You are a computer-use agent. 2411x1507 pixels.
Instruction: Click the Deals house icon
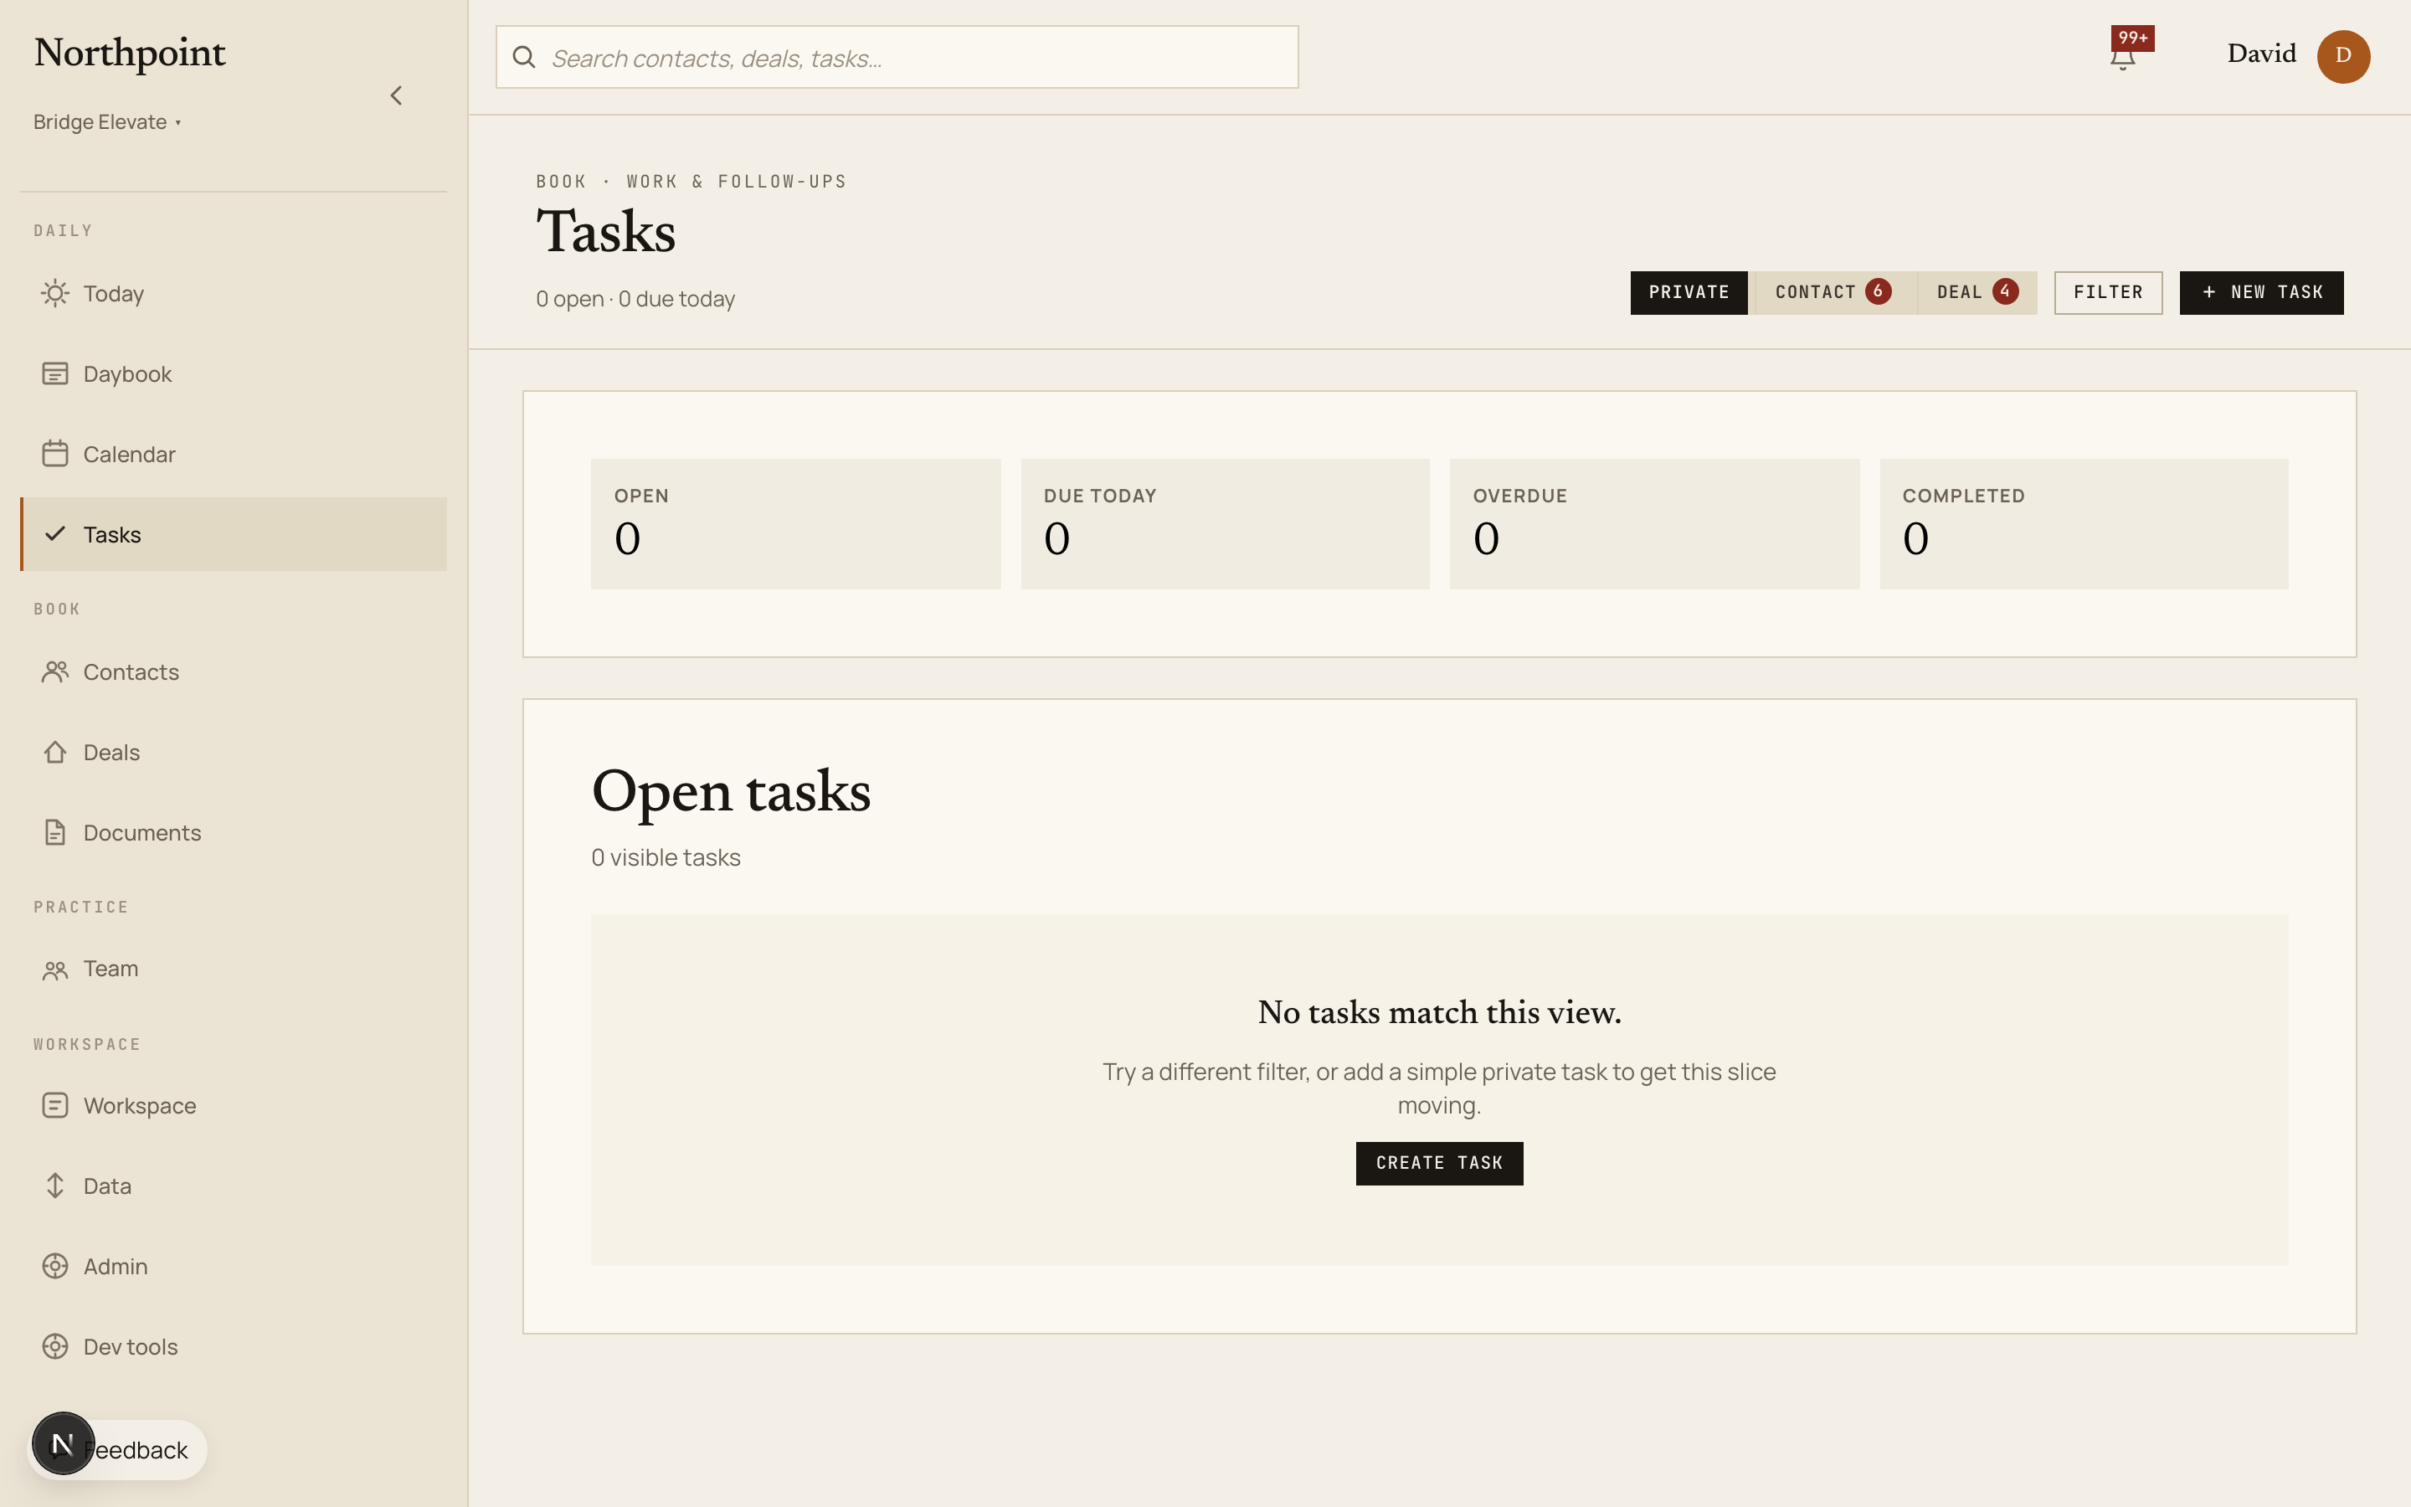coord(54,752)
